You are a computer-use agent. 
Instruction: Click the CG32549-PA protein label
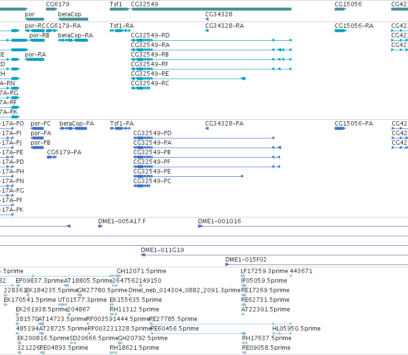point(152,143)
